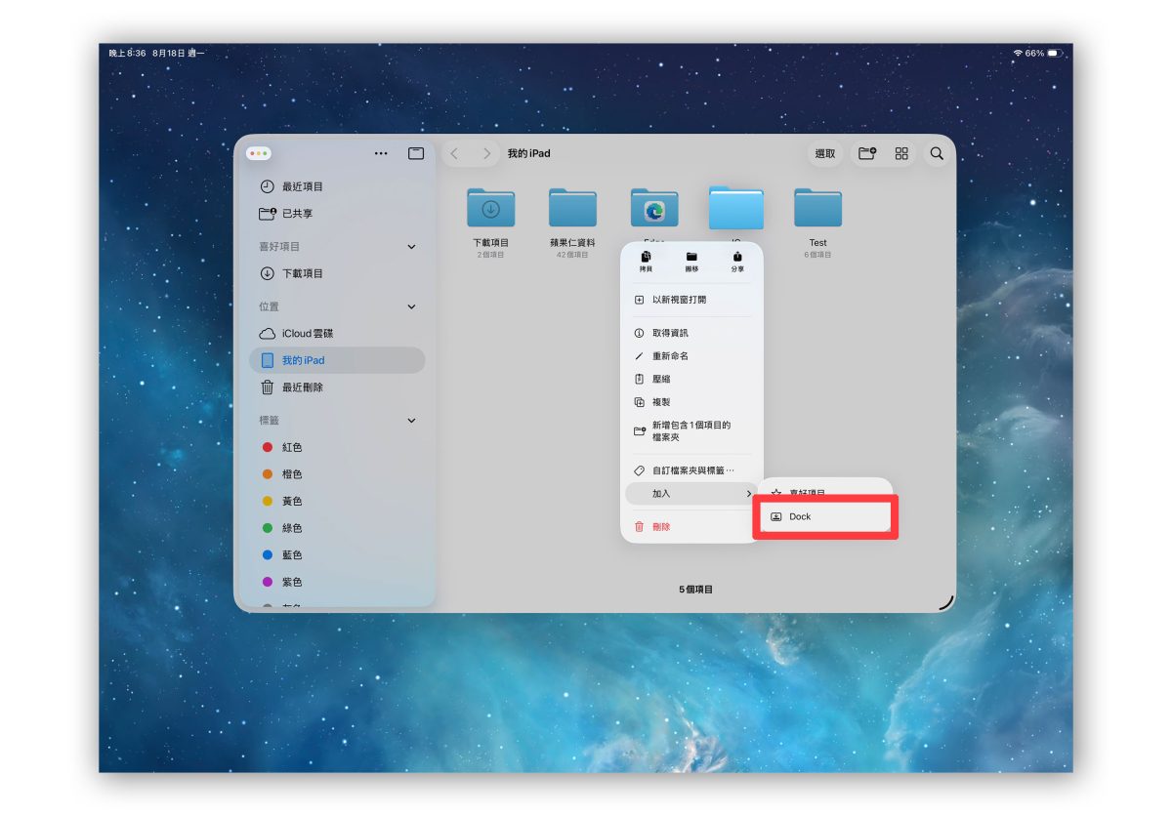The height and width of the screenshot is (816, 1172).
Task: Expand the 加入 submenu
Action: point(691,494)
